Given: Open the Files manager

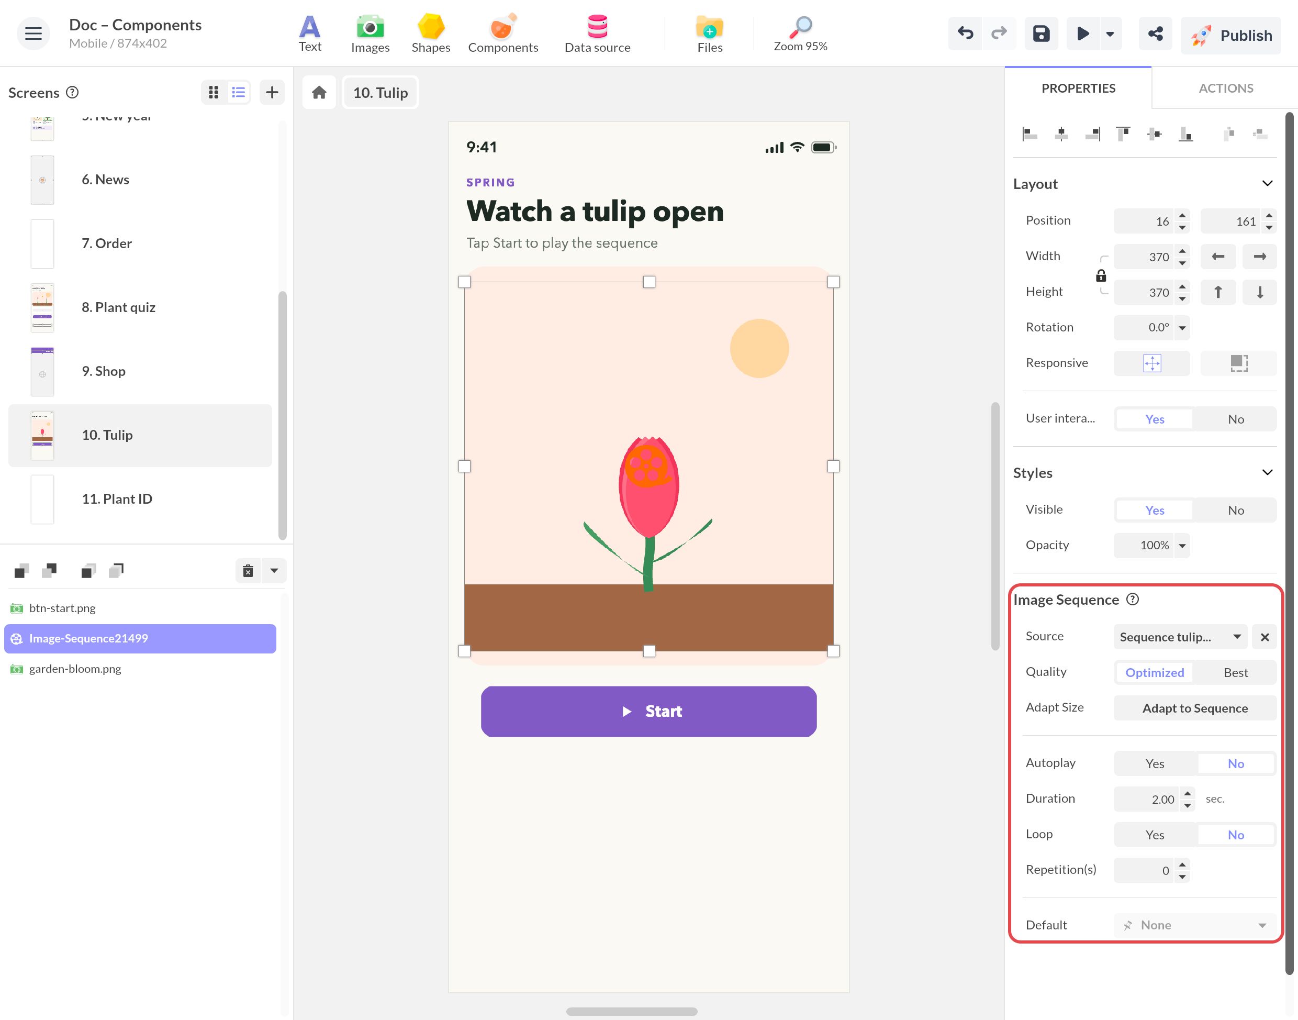Looking at the screenshot, I should coord(710,34).
